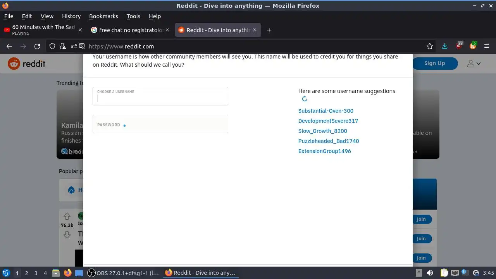Open the user account dropdown on Reddit
The width and height of the screenshot is (496, 279).
(474, 64)
